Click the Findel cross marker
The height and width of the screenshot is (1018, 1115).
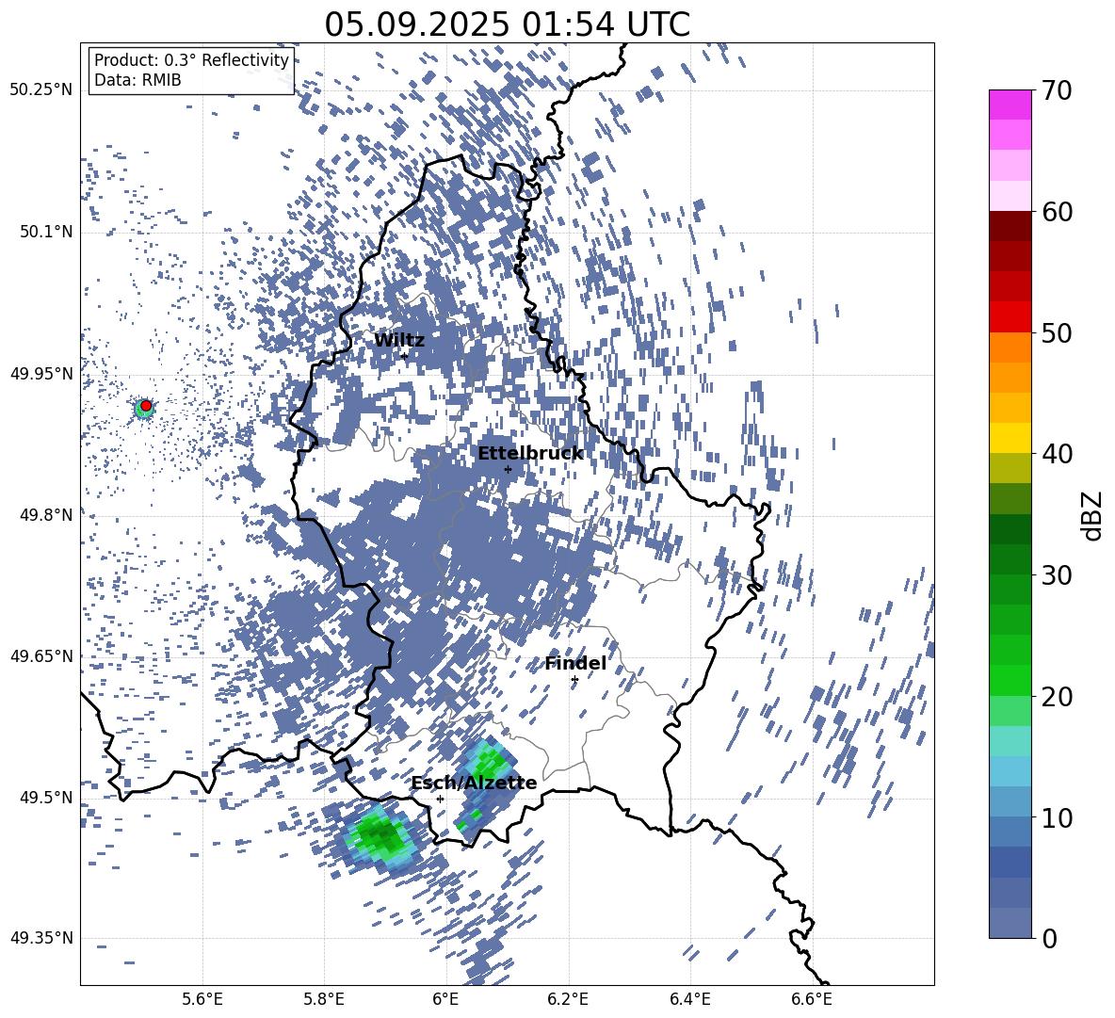574,680
